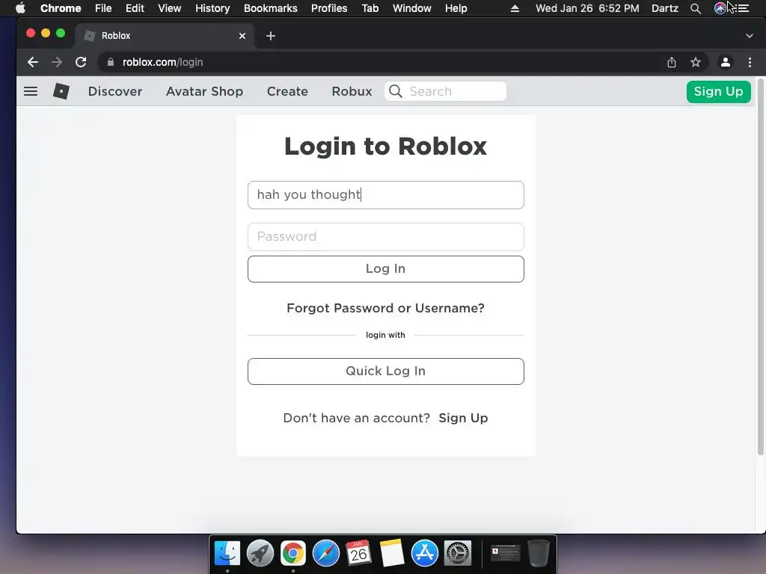Share this page using the share icon
This screenshot has width=766, height=574.
pos(672,62)
